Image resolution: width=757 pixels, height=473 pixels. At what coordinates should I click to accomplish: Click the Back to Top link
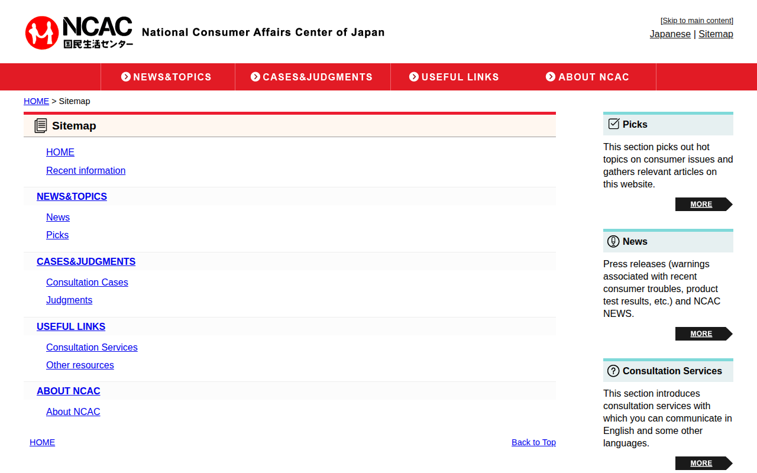533,442
